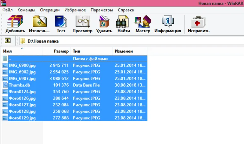The image size is (244, 144).
Task: Click the size value 3 088 612
Action: coord(59,79)
